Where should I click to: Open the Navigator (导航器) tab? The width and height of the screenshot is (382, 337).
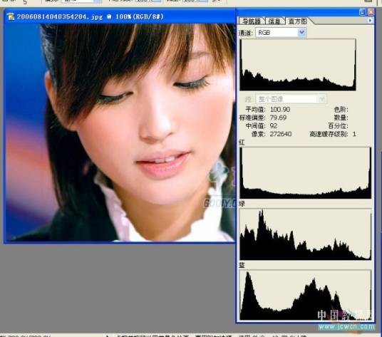(x=251, y=21)
